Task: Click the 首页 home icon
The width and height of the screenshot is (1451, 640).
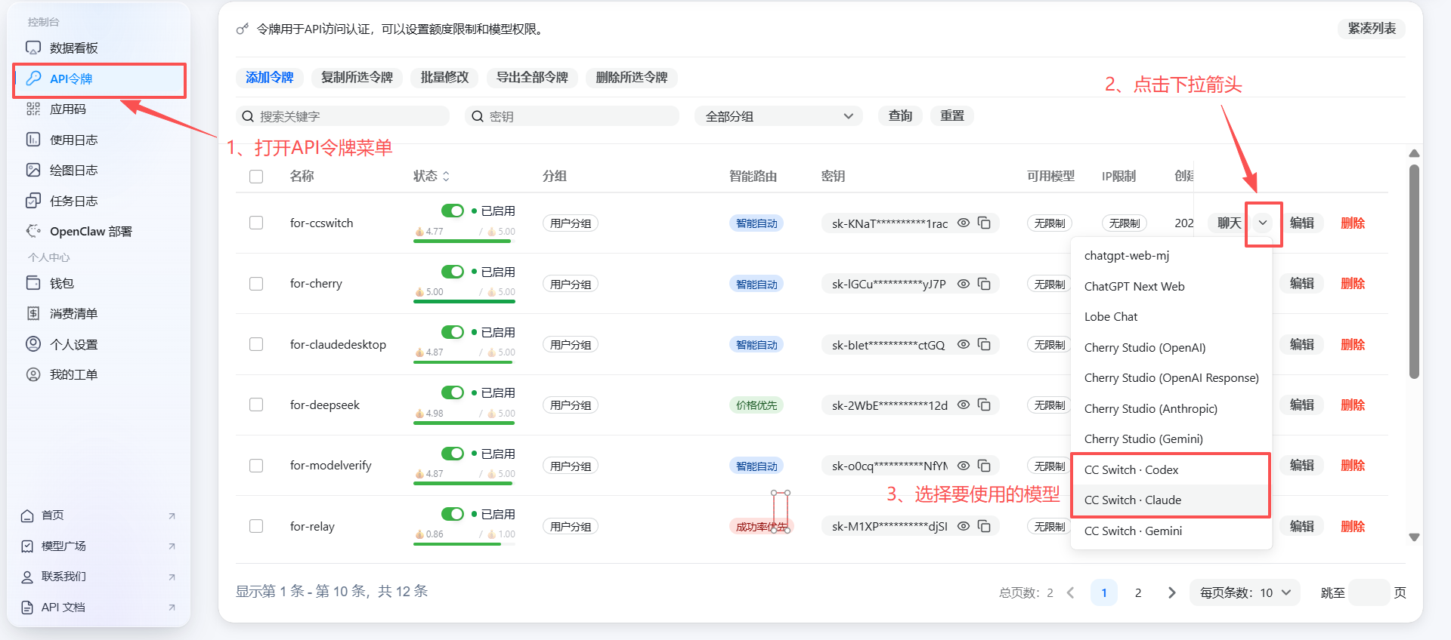Action: click(x=27, y=515)
